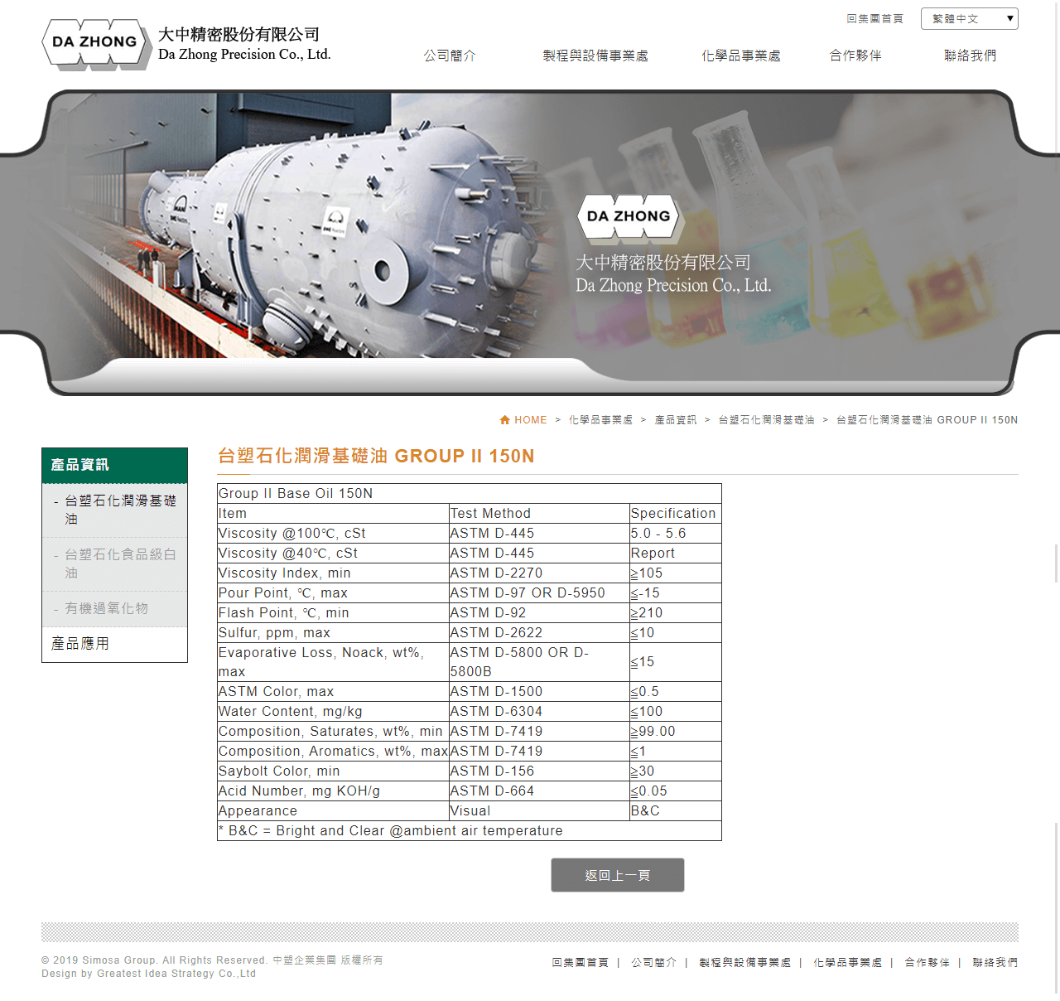This screenshot has width=1060, height=1001.
Task: Click the B&C footnote row in table
Action: pyautogui.click(x=470, y=831)
